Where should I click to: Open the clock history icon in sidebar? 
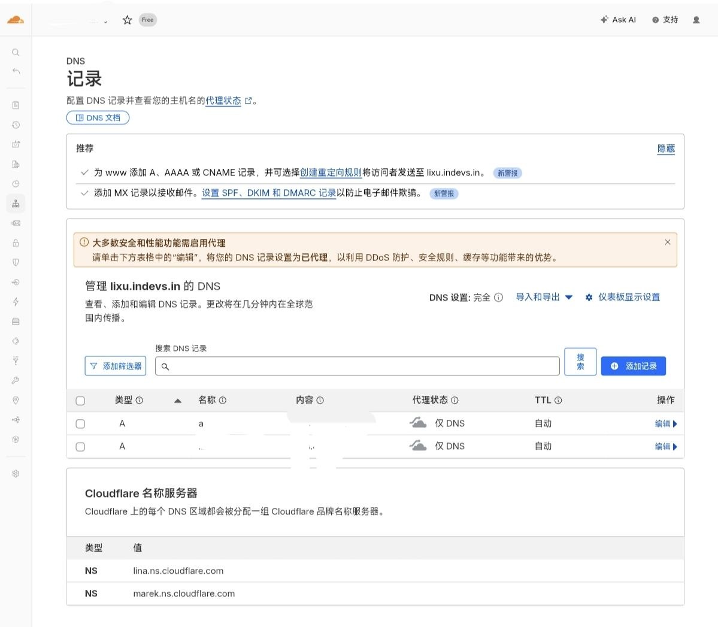[16, 125]
